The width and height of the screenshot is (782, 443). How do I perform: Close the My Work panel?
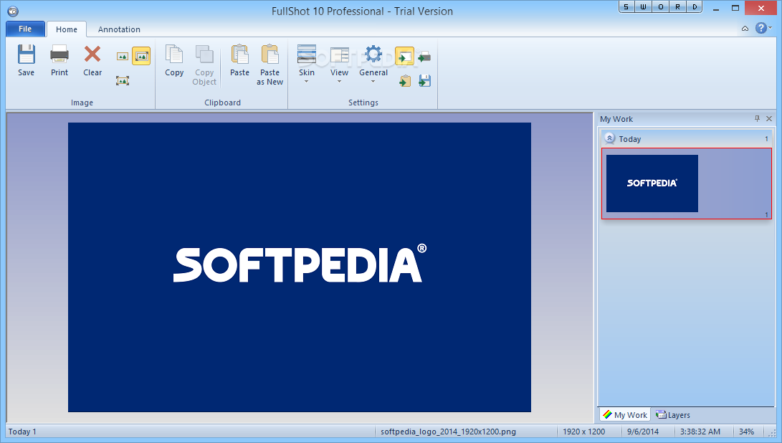click(x=769, y=118)
